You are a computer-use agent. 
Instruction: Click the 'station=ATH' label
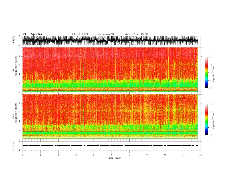click(x=106, y=34)
